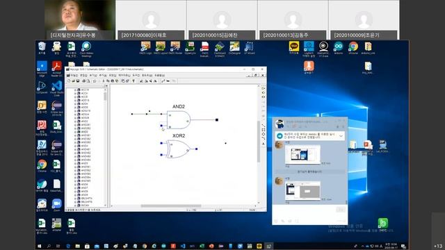The width and height of the screenshot is (445, 250).
Task: Open PADS Logic desktop shortcut
Action: 145,48
